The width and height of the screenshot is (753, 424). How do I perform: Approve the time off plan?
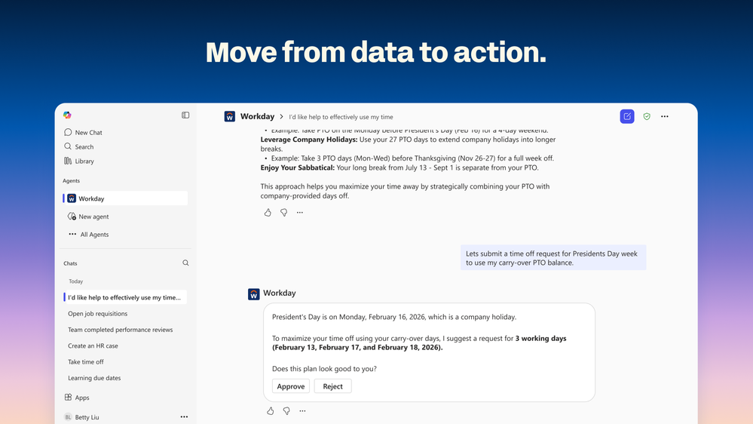point(290,386)
